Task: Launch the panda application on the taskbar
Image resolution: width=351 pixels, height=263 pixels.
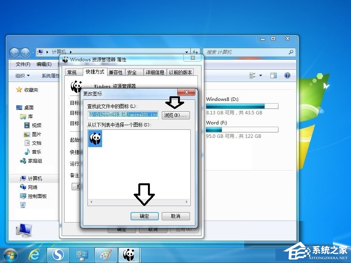Action: [x=129, y=255]
